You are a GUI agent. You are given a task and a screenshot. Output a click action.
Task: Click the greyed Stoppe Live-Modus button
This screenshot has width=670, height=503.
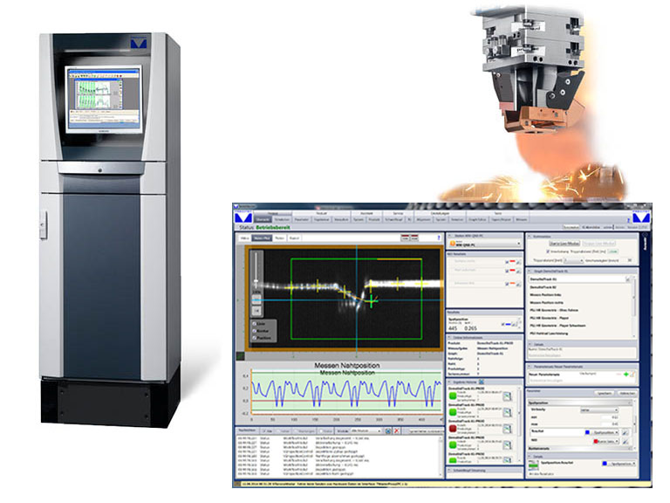click(x=599, y=244)
